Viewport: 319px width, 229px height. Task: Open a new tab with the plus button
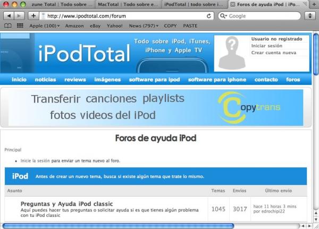(x=314, y=4)
